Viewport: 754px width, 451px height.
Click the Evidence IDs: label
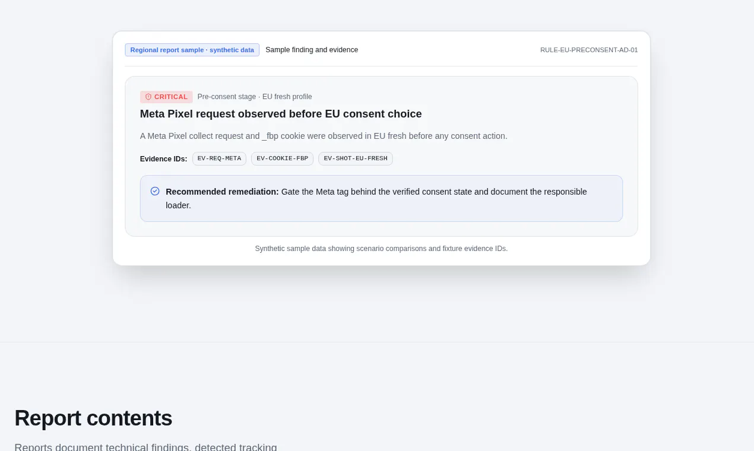tap(163, 159)
